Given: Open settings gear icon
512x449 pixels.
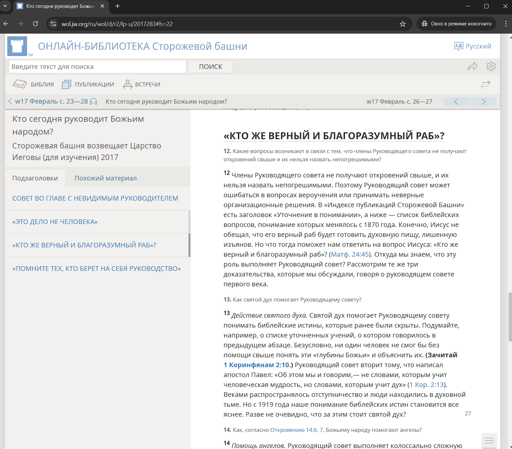Looking at the screenshot, I should (491, 66).
